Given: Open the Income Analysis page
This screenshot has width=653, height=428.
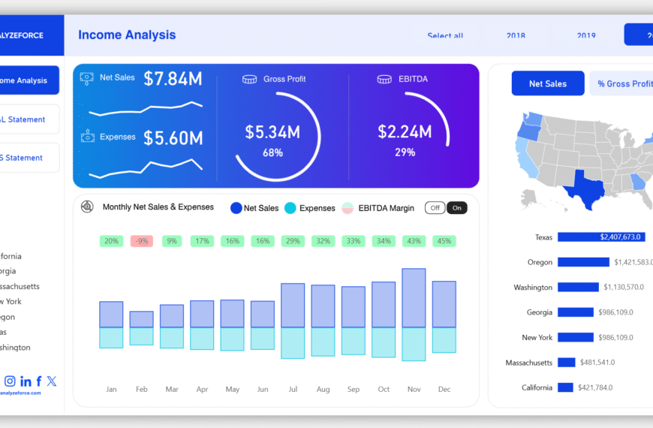Looking at the screenshot, I should 29,80.
